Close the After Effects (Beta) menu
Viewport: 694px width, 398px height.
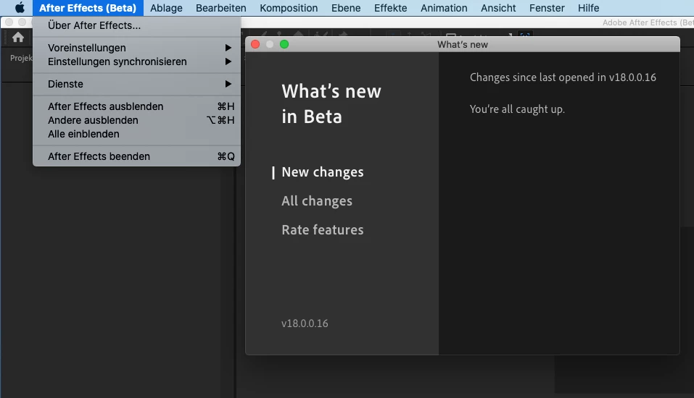(88, 8)
